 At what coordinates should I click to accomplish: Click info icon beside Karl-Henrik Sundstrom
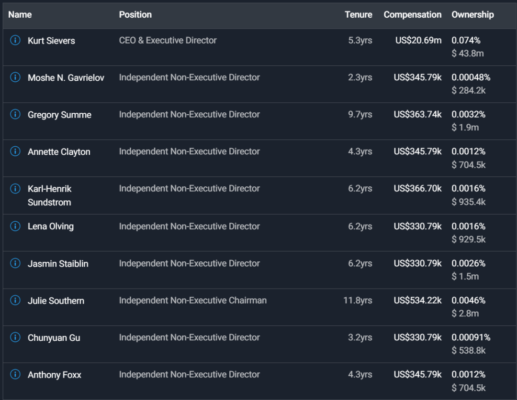(15, 188)
